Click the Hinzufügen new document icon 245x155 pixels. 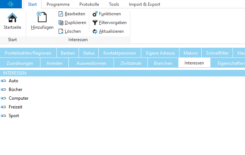(x=42, y=17)
